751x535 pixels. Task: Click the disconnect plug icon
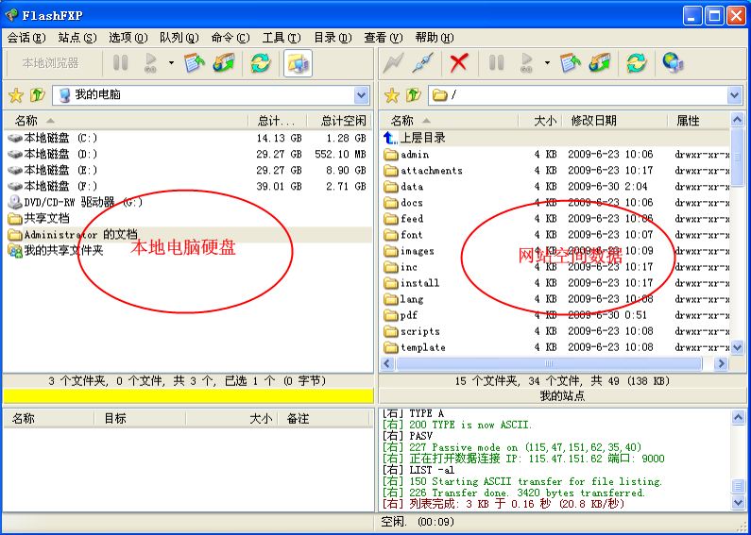tap(424, 63)
